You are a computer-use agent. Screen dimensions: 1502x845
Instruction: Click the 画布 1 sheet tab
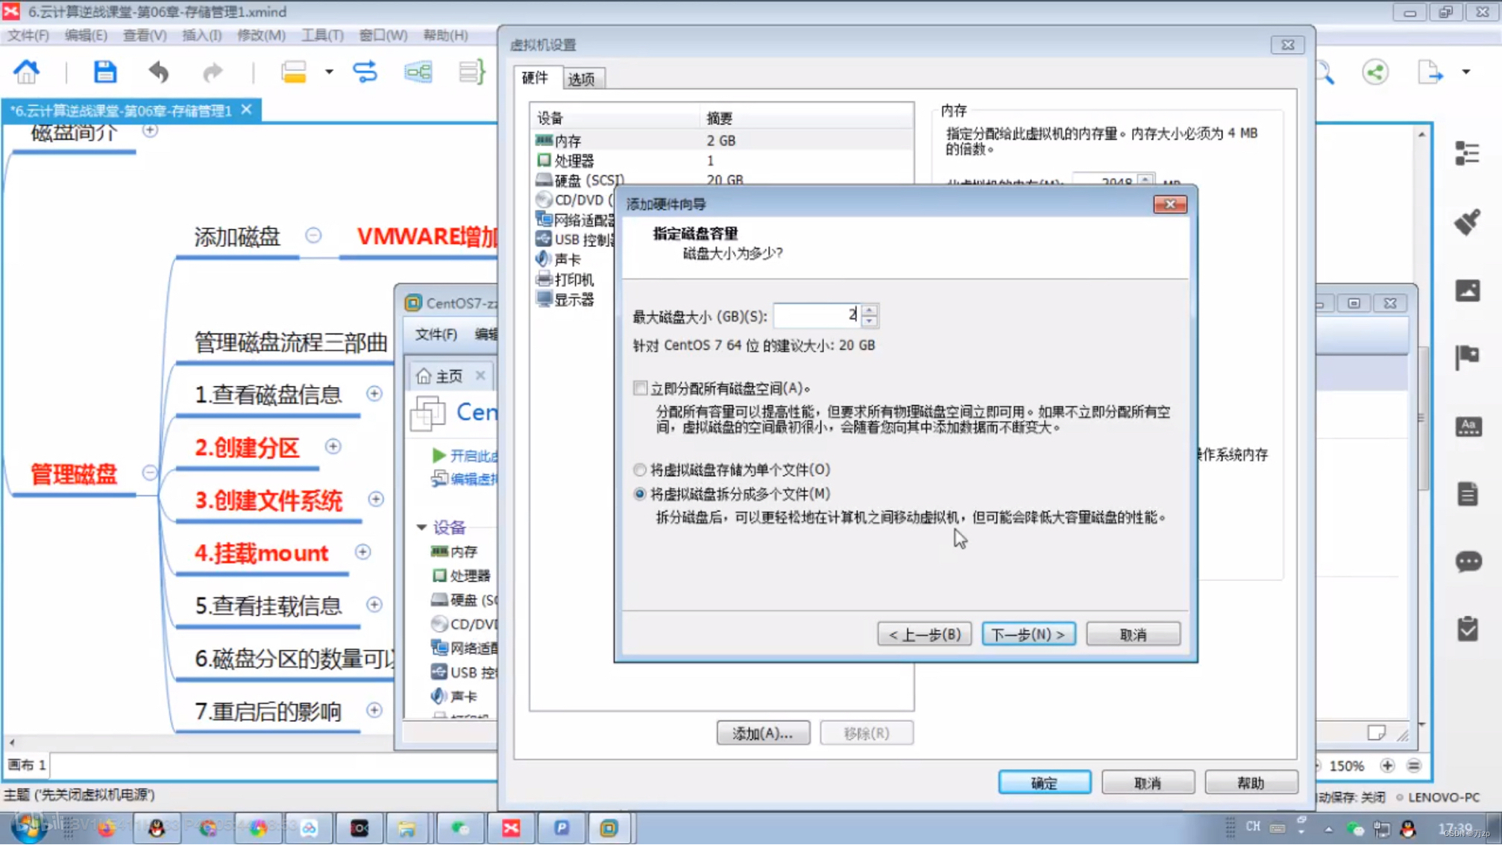point(27,765)
